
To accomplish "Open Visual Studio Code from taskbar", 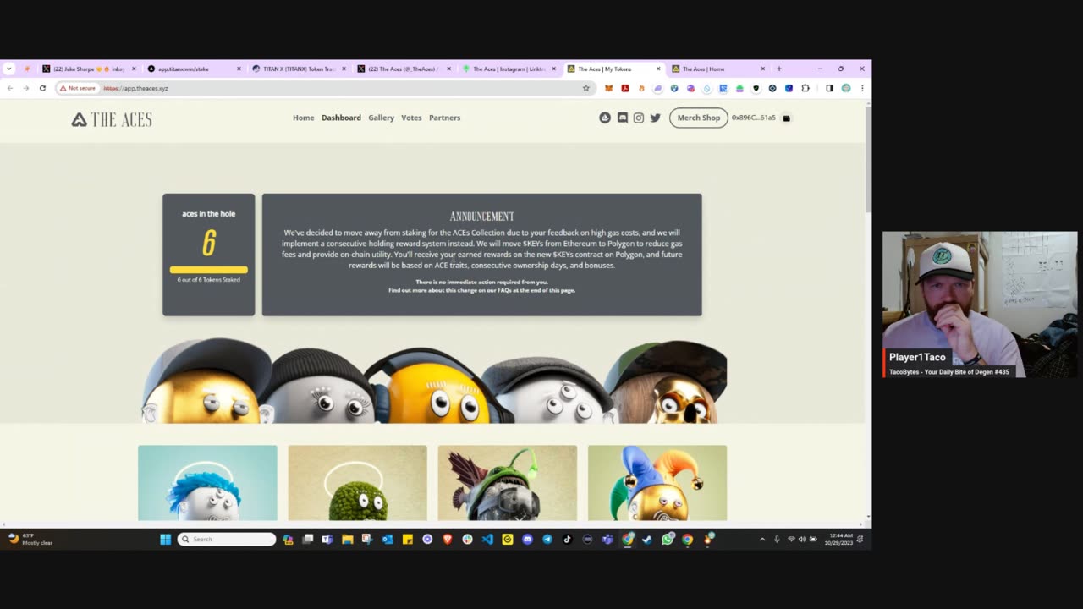I will (487, 539).
